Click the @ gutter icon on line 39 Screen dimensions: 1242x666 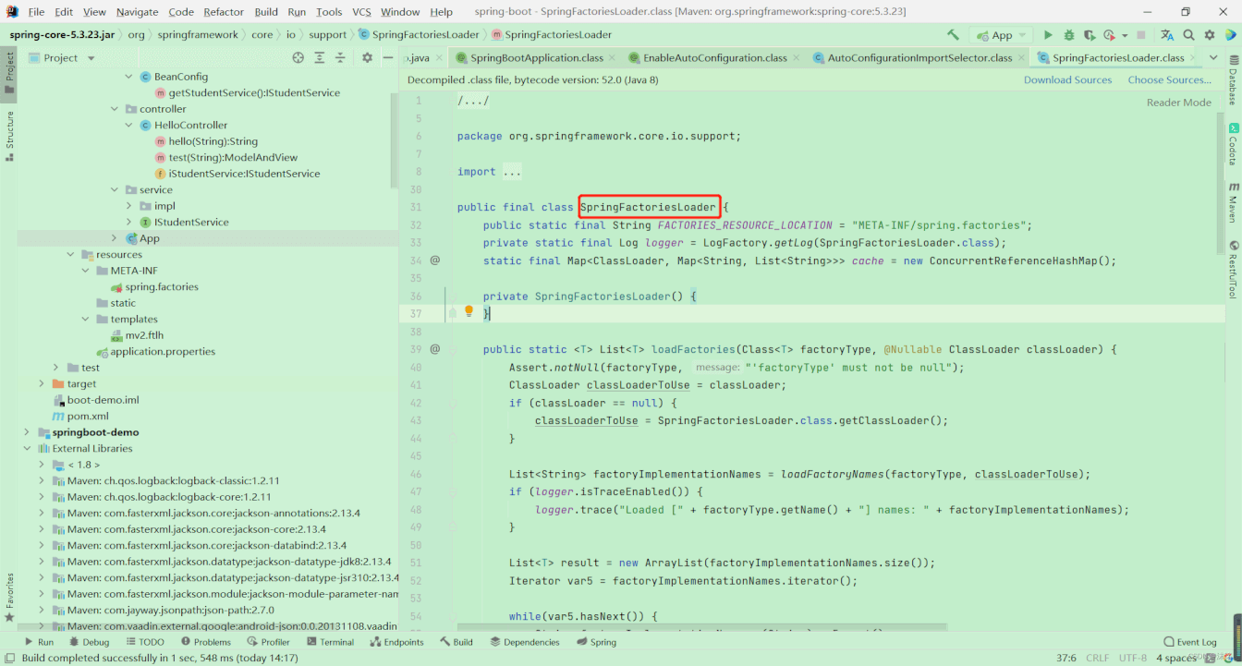pyautogui.click(x=435, y=349)
